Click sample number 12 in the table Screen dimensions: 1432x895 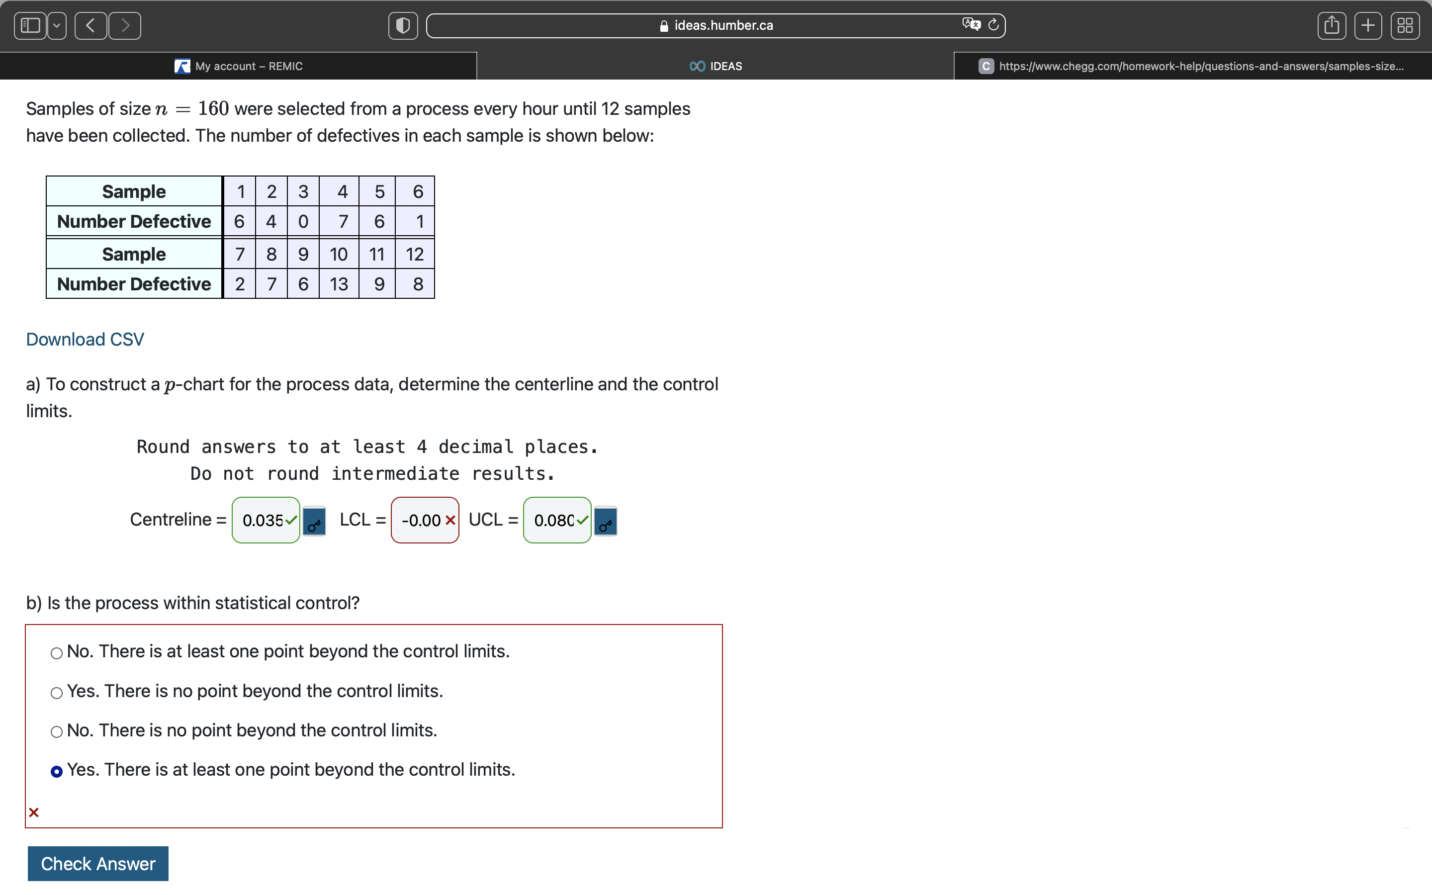(415, 255)
